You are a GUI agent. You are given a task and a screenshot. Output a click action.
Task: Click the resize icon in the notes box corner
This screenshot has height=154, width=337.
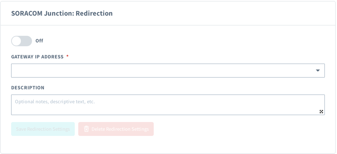pyautogui.click(x=321, y=112)
